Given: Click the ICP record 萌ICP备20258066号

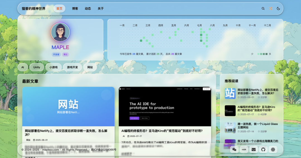Looking at the screenshot, I should point(104,150).
